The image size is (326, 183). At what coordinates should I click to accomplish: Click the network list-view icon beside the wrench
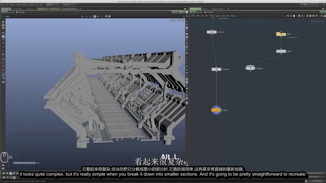(291, 16)
